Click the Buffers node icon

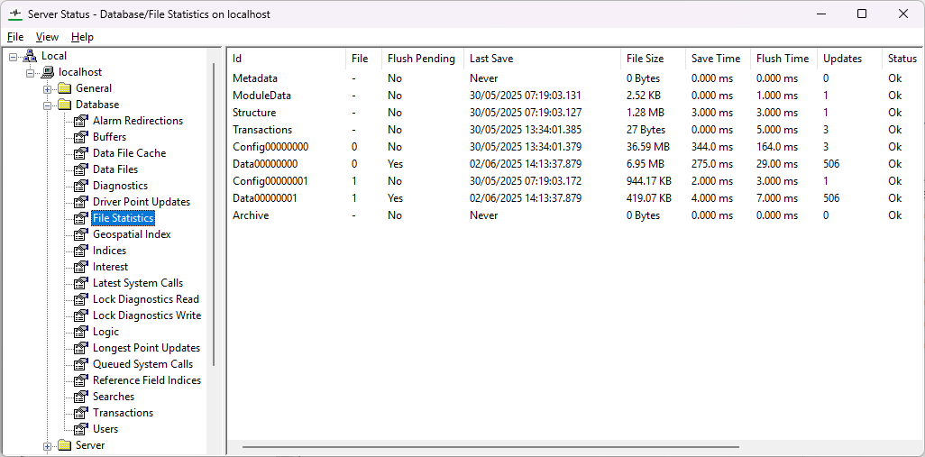[x=81, y=137]
